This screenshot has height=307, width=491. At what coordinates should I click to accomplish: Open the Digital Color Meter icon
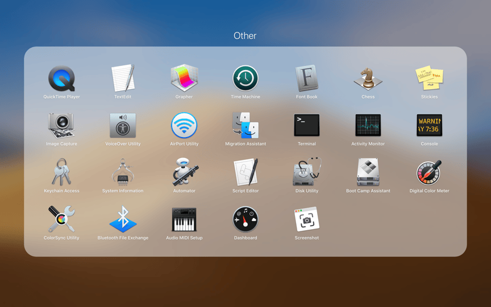tap(429, 173)
